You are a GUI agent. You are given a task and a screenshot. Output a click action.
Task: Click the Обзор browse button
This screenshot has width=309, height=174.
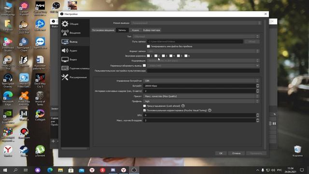click(252, 42)
